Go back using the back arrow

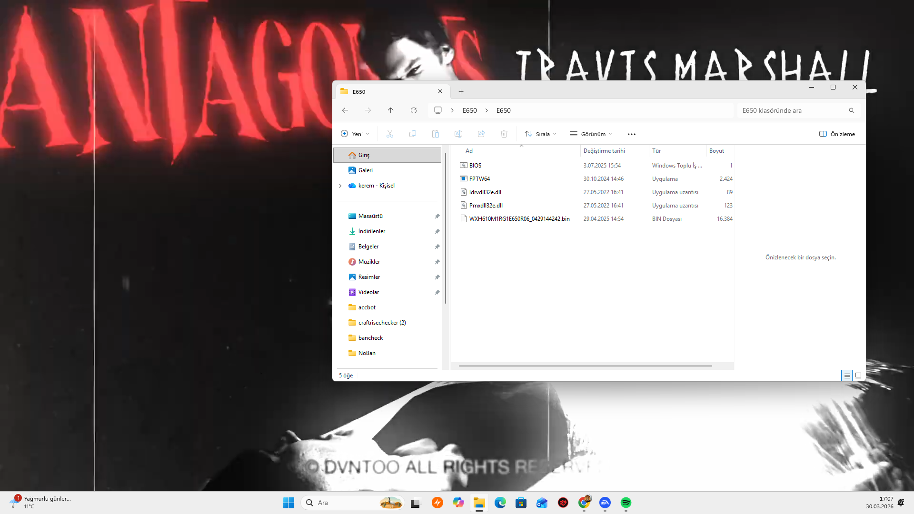345,110
